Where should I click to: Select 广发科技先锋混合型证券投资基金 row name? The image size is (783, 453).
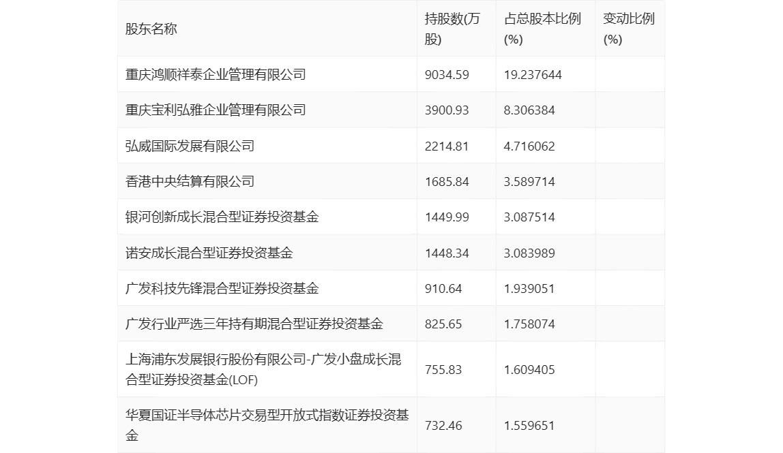[x=222, y=288]
